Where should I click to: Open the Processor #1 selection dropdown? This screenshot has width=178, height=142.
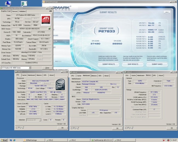coord(40,120)
